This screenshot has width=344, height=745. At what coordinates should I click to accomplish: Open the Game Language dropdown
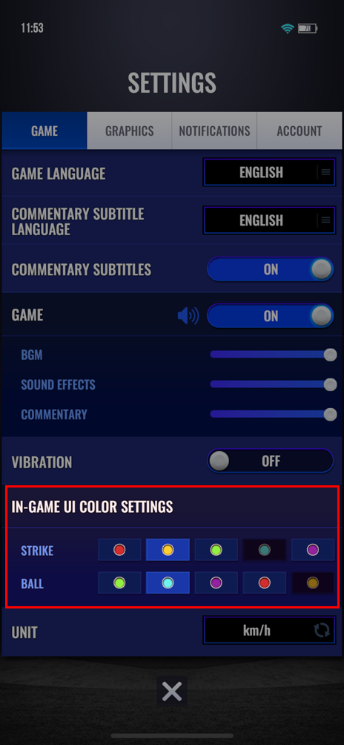tap(269, 172)
